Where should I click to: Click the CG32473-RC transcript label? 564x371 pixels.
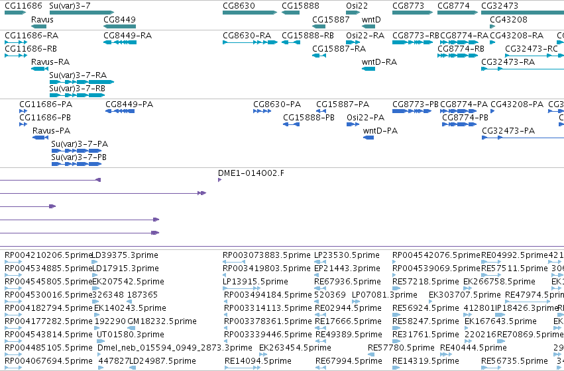[x=532, y=49]
